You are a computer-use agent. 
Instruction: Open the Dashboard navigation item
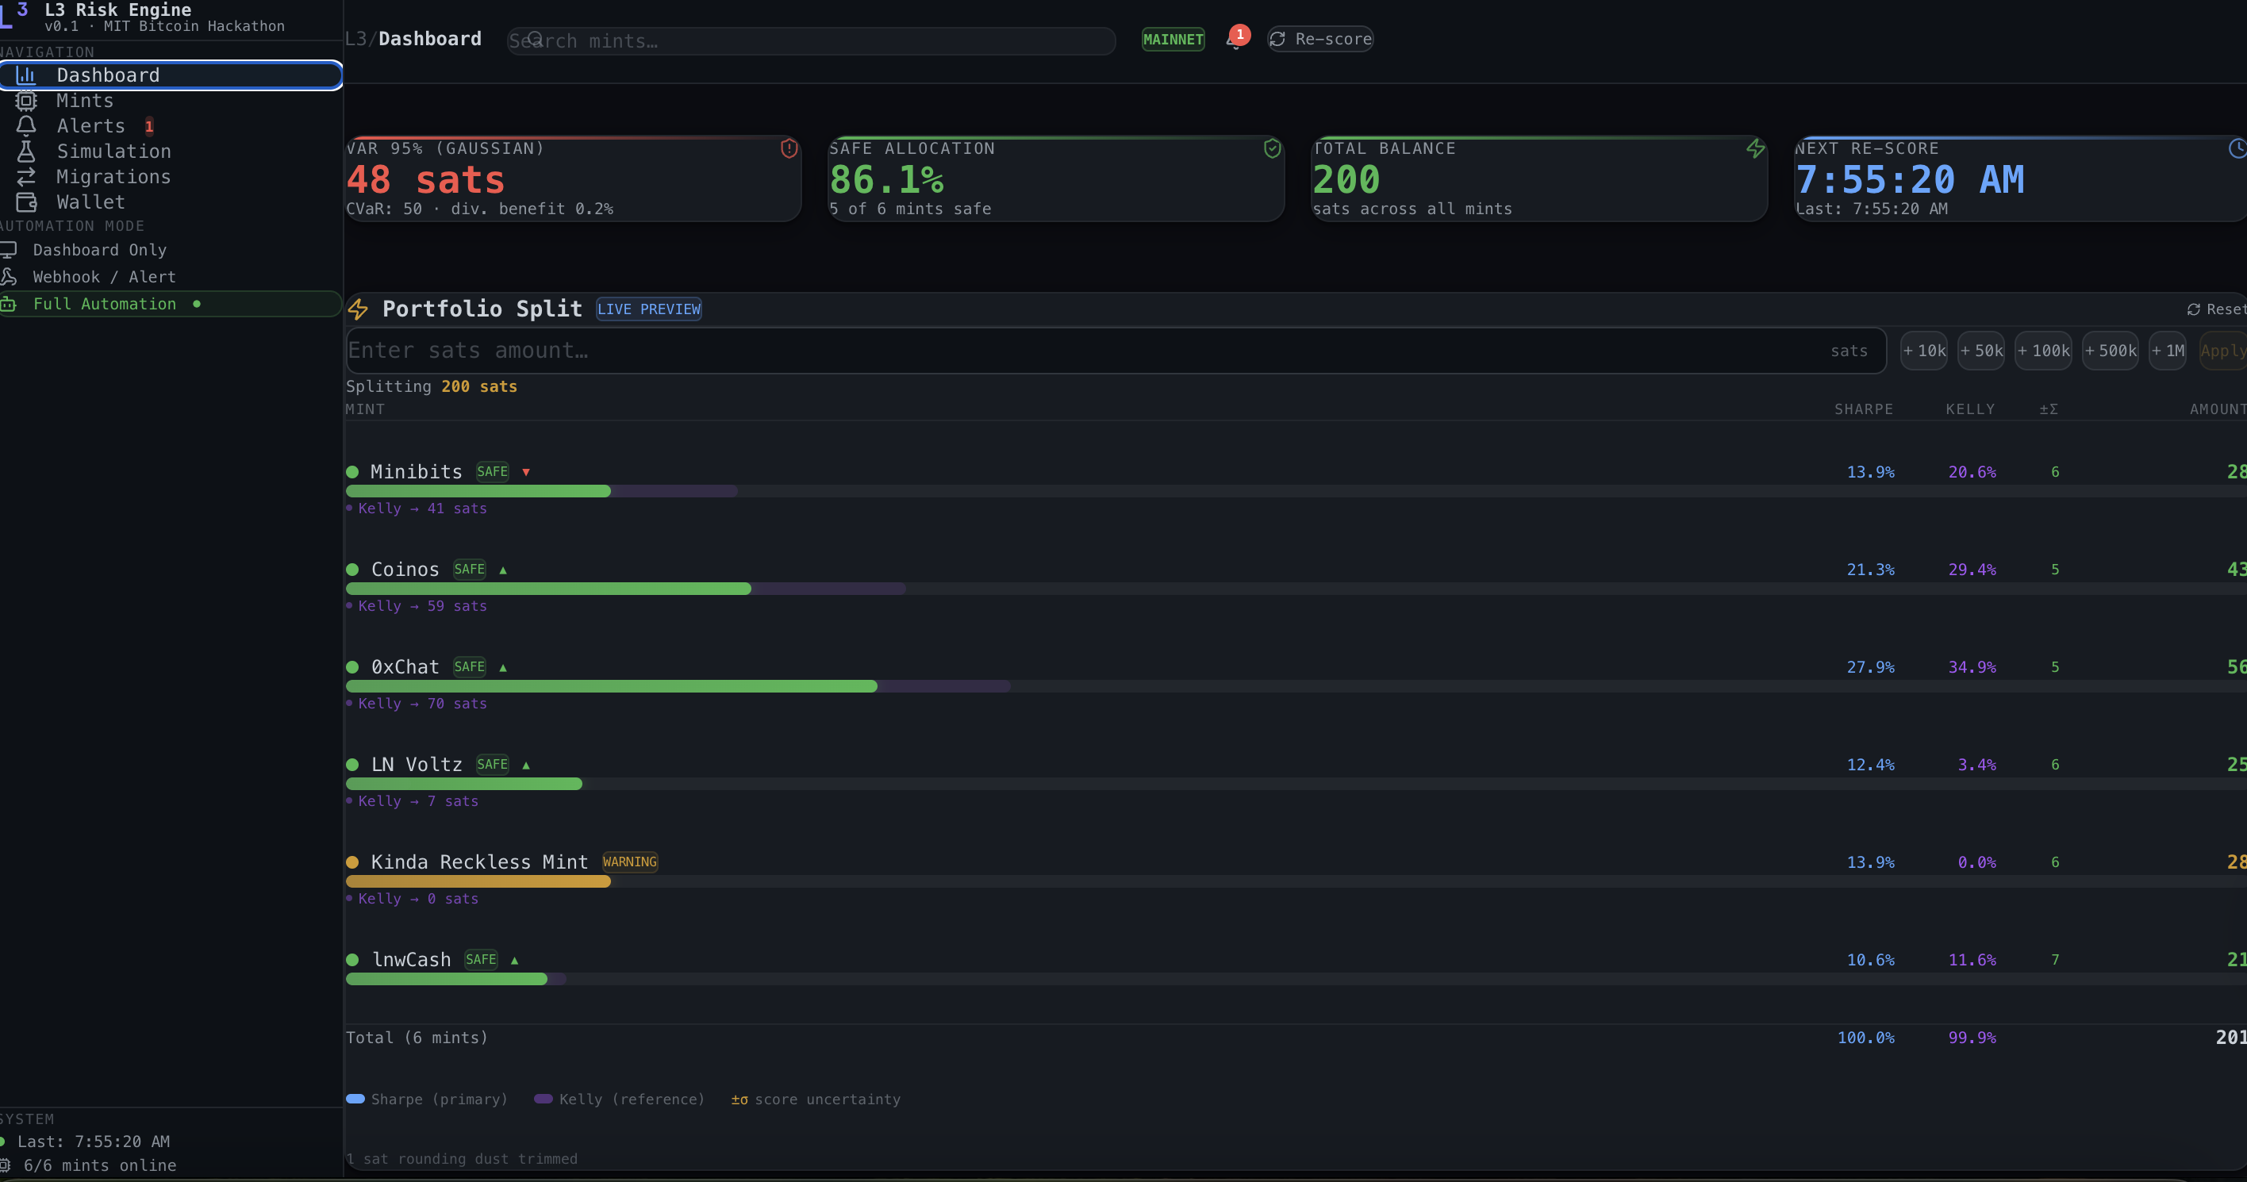tap(108, 75)
